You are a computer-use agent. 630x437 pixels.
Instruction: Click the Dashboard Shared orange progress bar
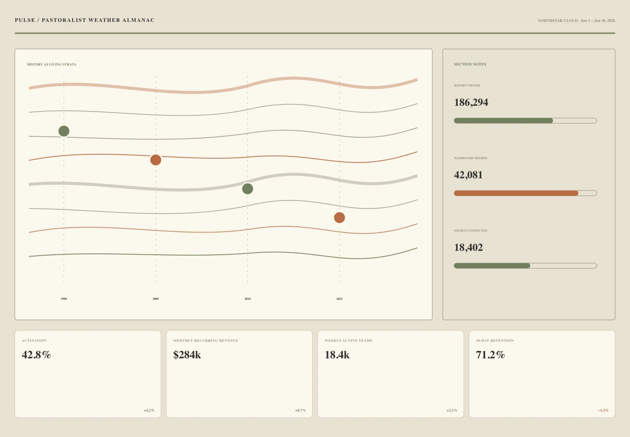[x=525, y=193]
